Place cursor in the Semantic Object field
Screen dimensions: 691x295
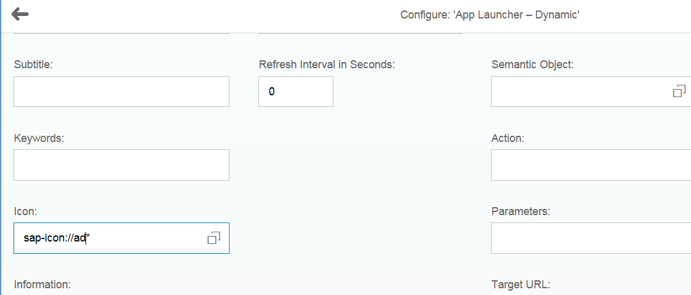(591, 92)
